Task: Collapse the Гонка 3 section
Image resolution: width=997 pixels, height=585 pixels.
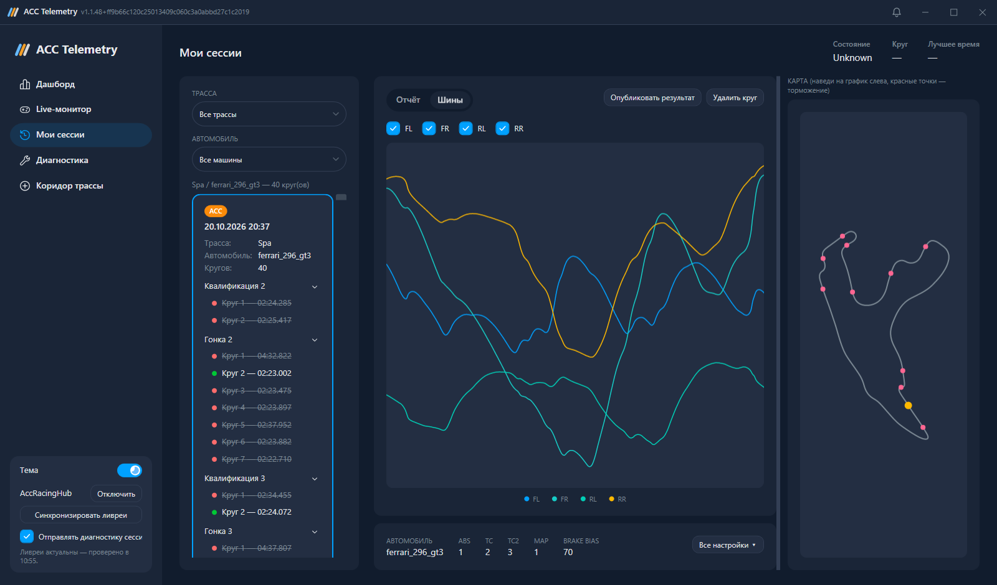Action: pyautogui.click(x=315, y=532)
